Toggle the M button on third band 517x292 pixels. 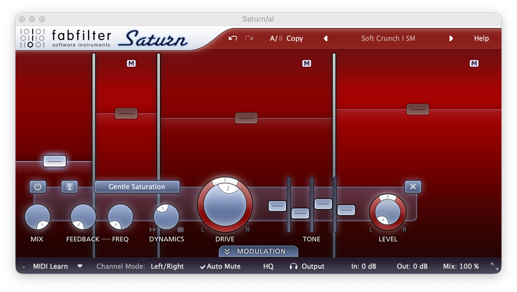tap(306, 63)
